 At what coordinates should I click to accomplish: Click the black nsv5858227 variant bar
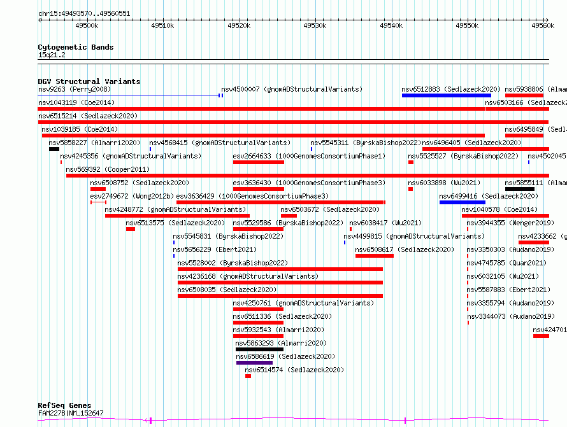coord(54,149)
